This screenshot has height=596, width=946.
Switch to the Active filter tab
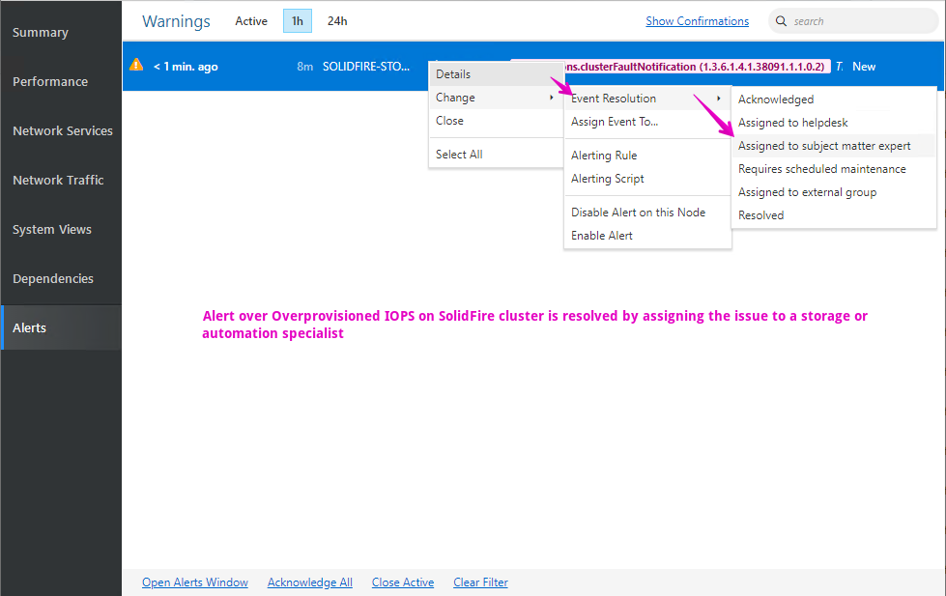251,21
